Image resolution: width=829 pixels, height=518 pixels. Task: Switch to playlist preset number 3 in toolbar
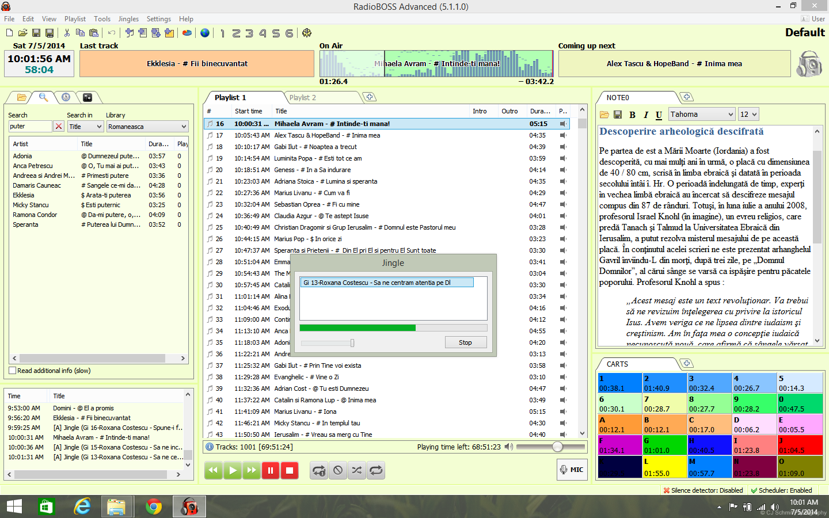point(249,33)
